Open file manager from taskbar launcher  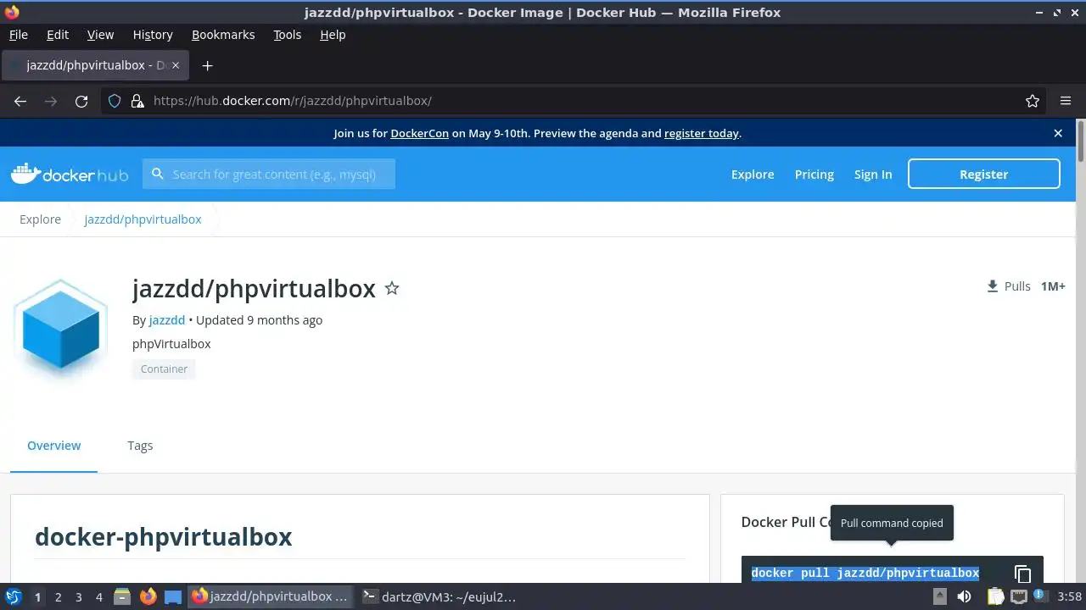[x=122, y=596]
